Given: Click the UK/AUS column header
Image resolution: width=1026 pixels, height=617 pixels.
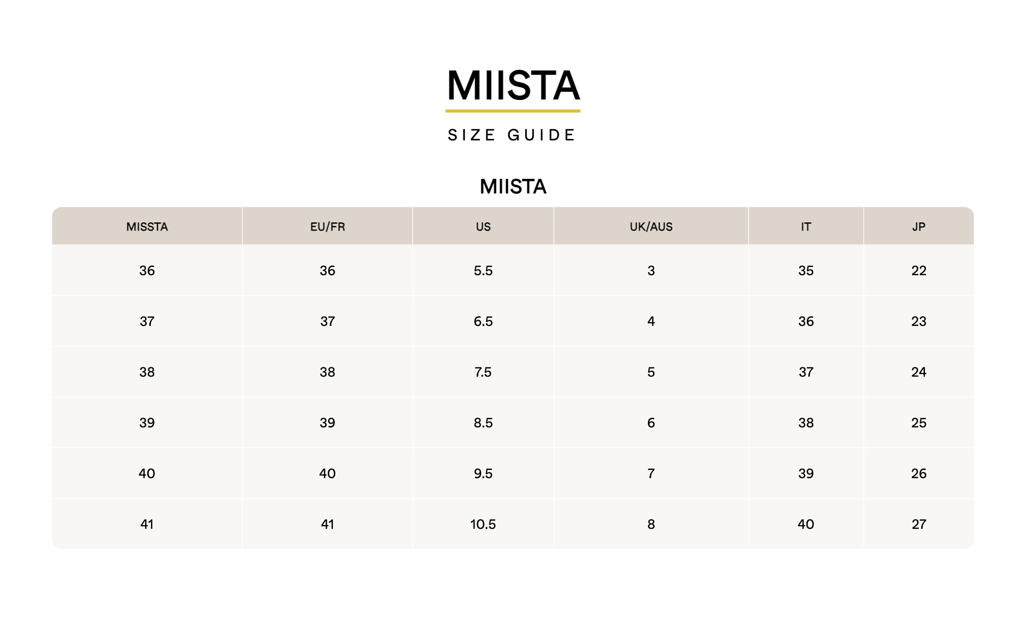Looking at the screenshot, I should coord(651,227).
